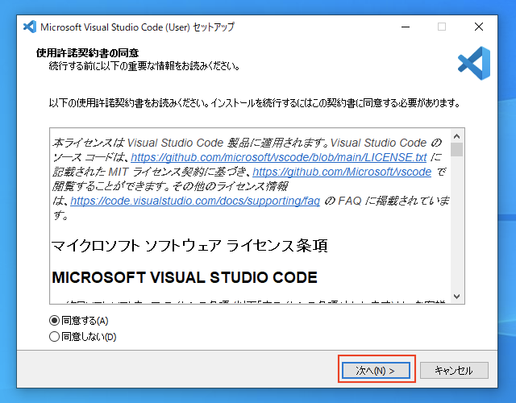Click the license scrollbar down arrow
516x403 pixels.
pos(457,296)
